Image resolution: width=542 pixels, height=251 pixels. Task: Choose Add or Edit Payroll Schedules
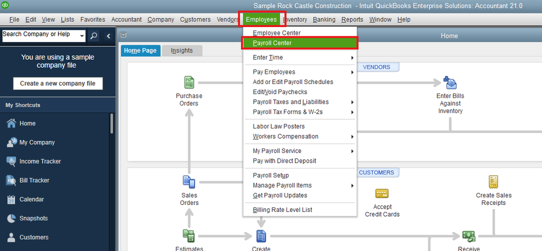coord(300,82)
